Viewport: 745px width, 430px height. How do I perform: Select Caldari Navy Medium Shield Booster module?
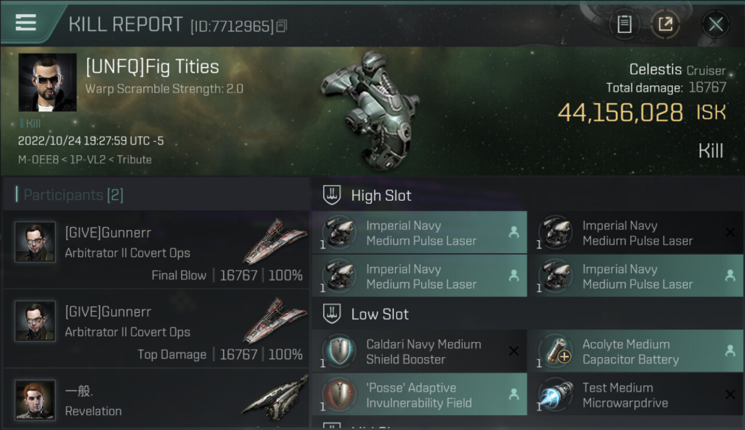[419, 351]
